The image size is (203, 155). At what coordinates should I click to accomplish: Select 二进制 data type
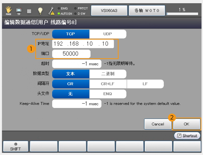coord(108,74)
